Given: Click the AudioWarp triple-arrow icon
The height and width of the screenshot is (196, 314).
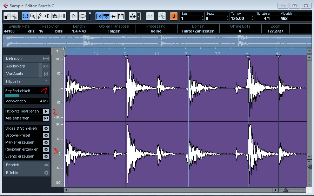Looking at the screenshot, I should point(46,66).
